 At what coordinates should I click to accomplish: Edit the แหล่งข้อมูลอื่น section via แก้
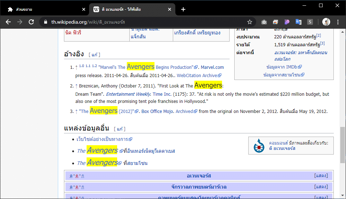(120, 129)
